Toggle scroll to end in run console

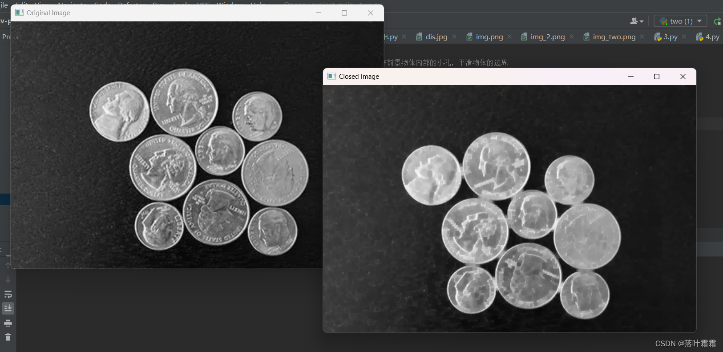[x=8, y=308]
